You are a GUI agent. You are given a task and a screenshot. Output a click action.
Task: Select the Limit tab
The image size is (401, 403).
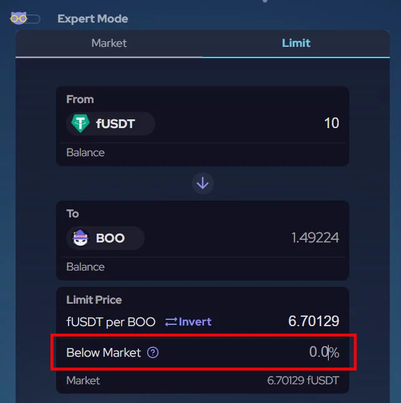(296, 43)
